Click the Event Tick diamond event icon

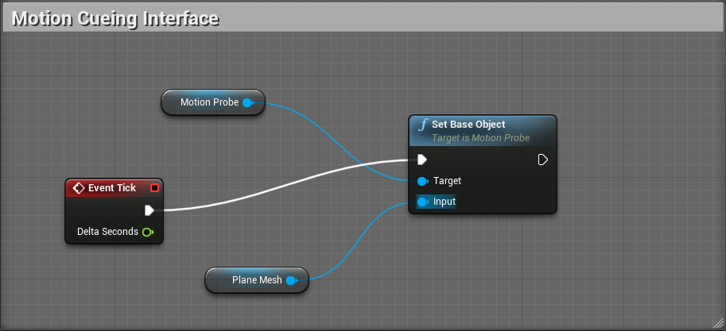point(78,187)
